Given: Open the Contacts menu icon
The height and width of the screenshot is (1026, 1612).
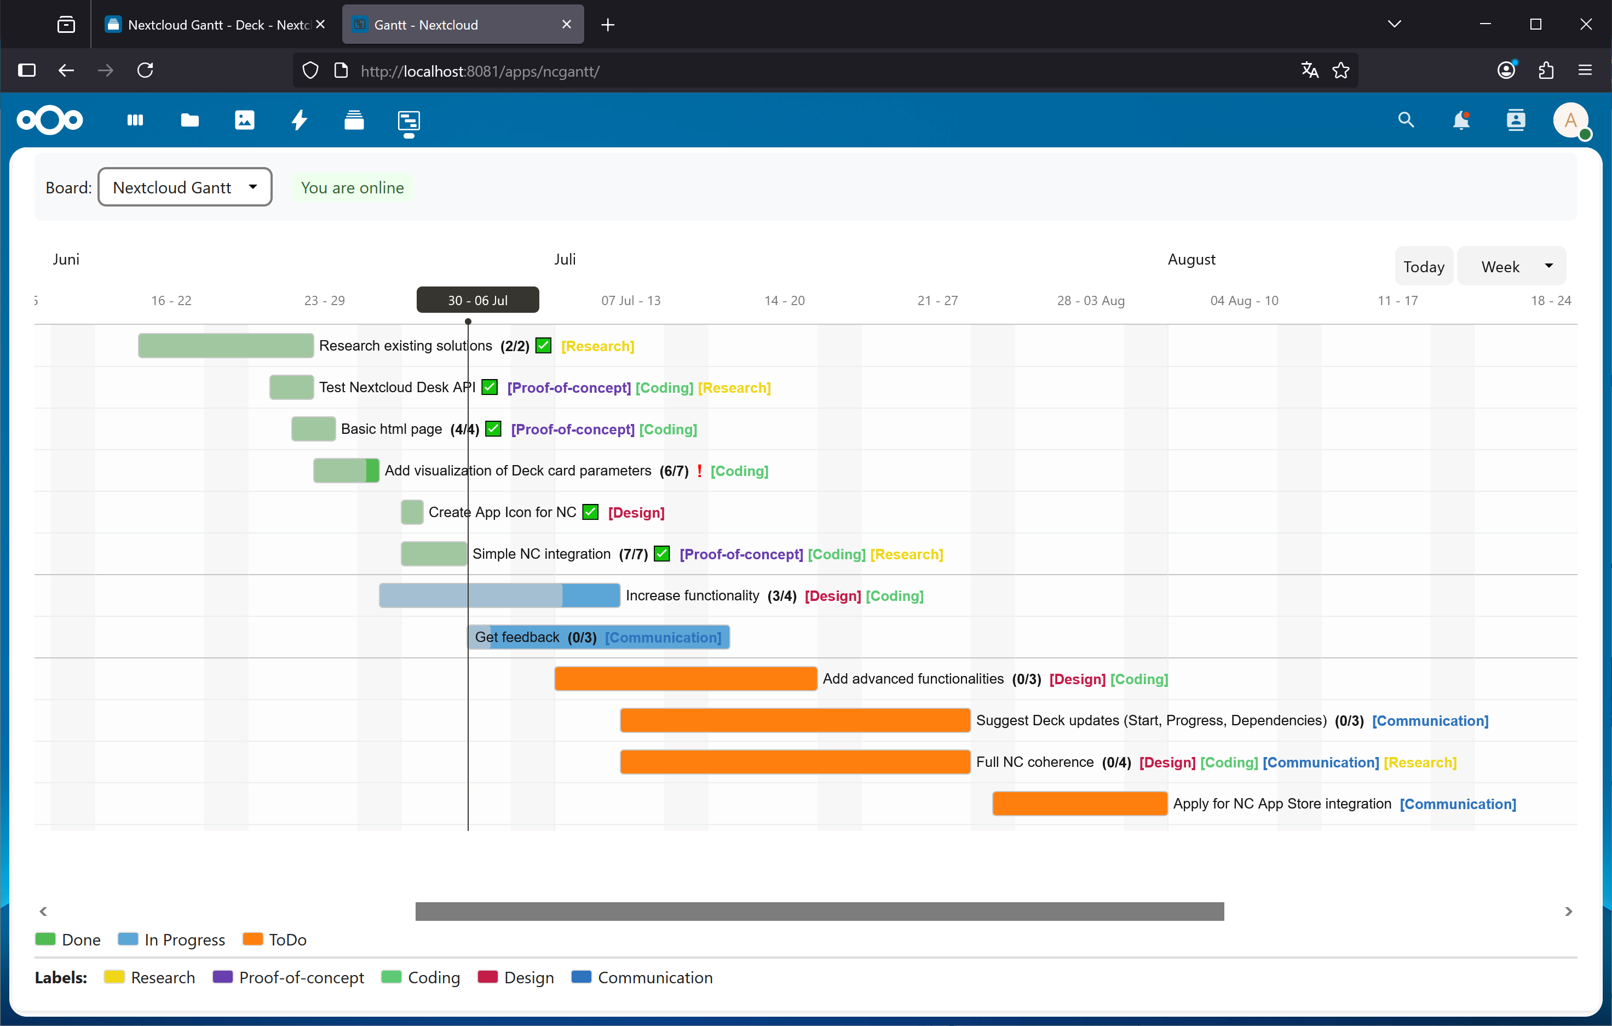Looking at the screenshot, I should click(x=1516, y=121).
